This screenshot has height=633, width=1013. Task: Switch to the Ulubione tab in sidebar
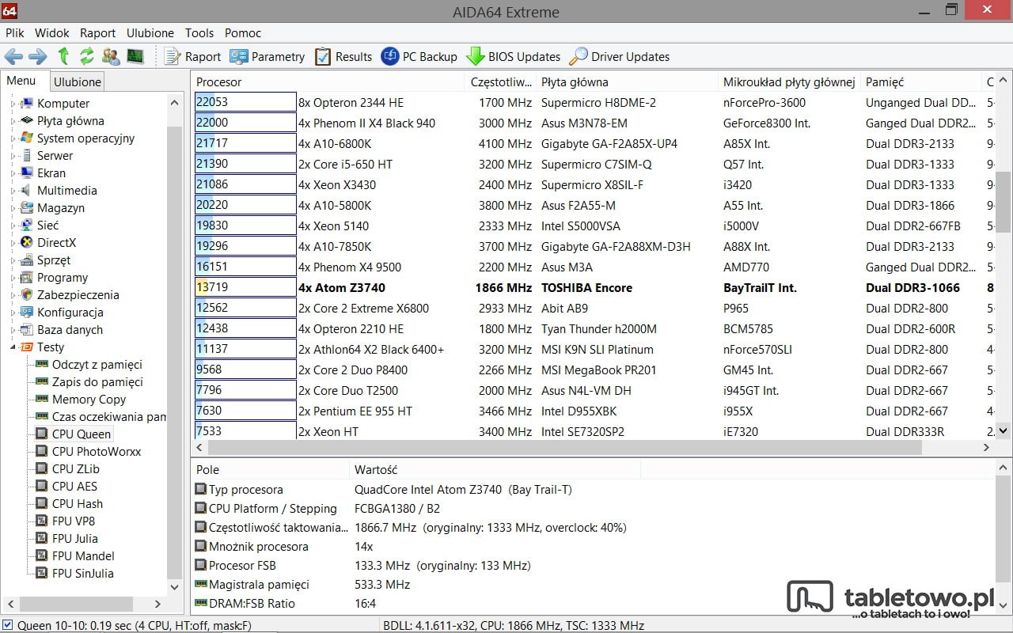click(78, 81)
